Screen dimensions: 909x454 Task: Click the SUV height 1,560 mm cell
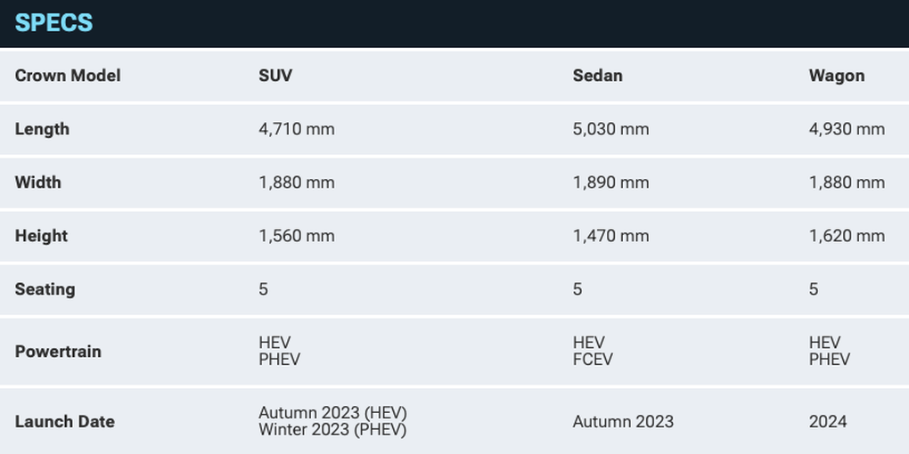tap(297, 236)
